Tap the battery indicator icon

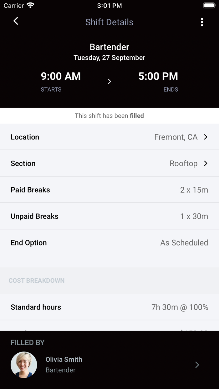pos(209,6)
